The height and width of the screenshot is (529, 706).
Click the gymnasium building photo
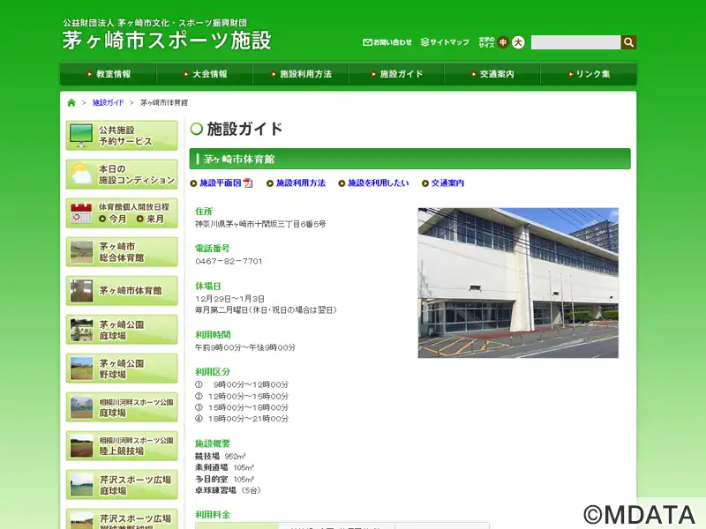(x=518, y=283)
